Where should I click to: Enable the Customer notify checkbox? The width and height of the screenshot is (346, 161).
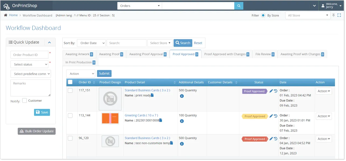click(24, 100)
